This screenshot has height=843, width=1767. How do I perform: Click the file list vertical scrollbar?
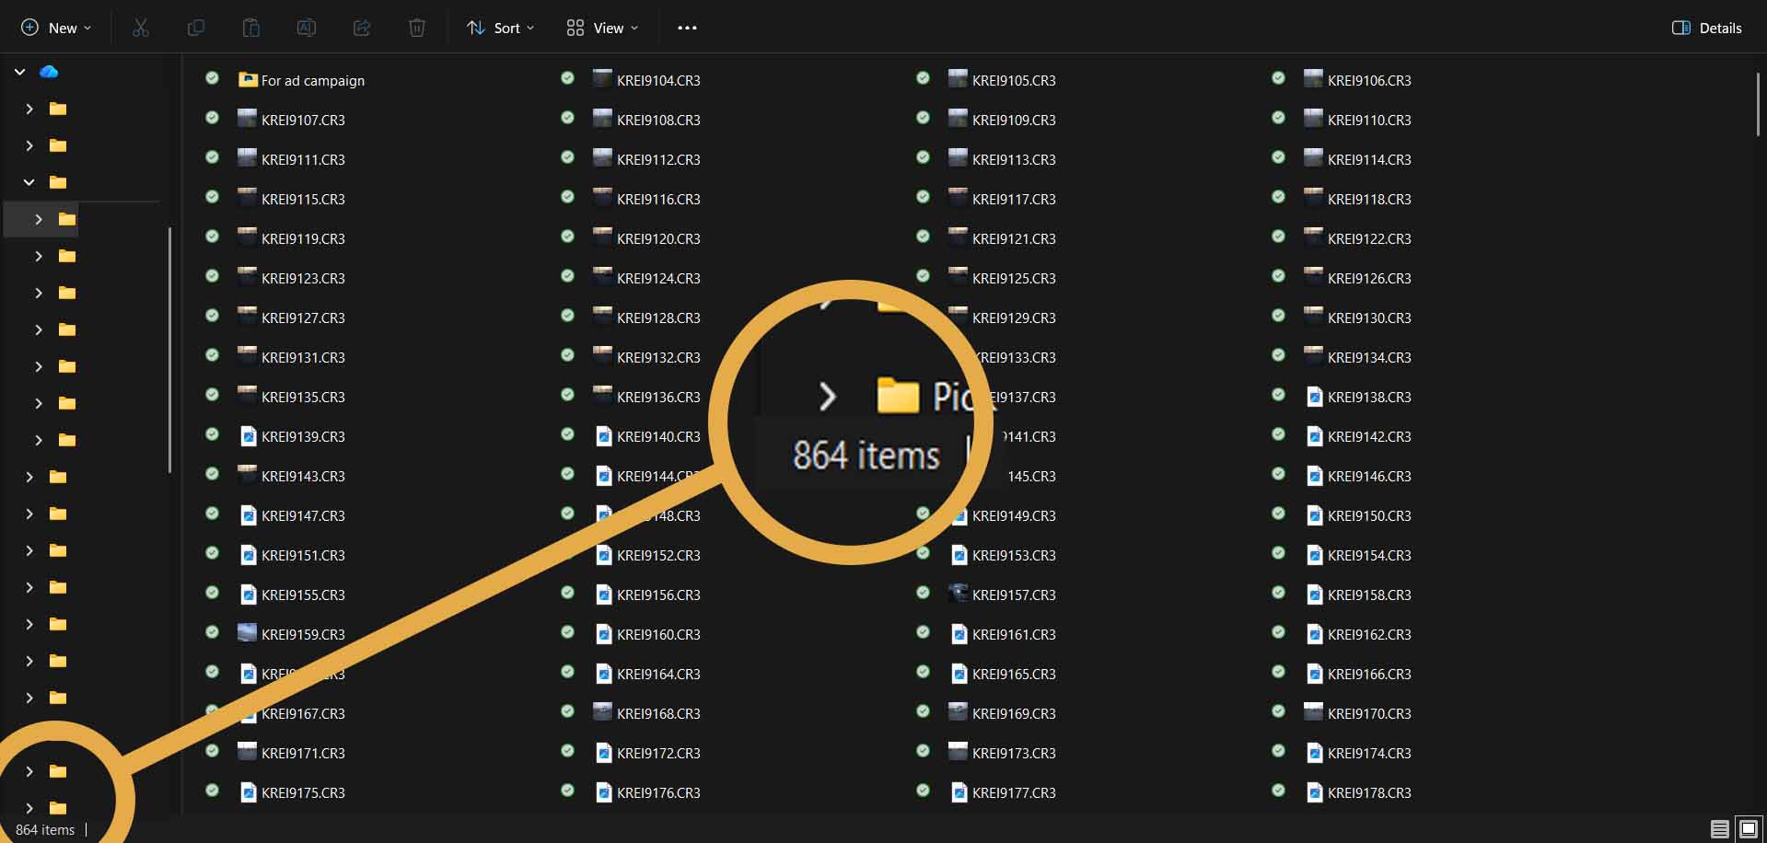pos(1758,106)
